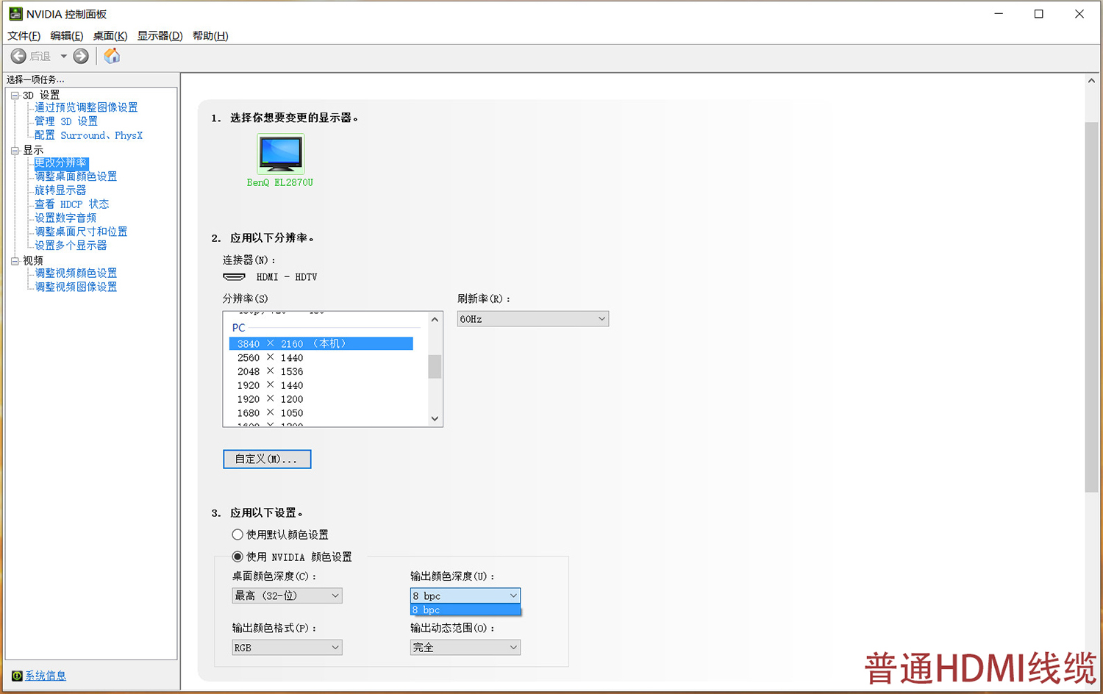
Task: Open 输出动态范围 完全 dropdown
Action: point(465,648)
